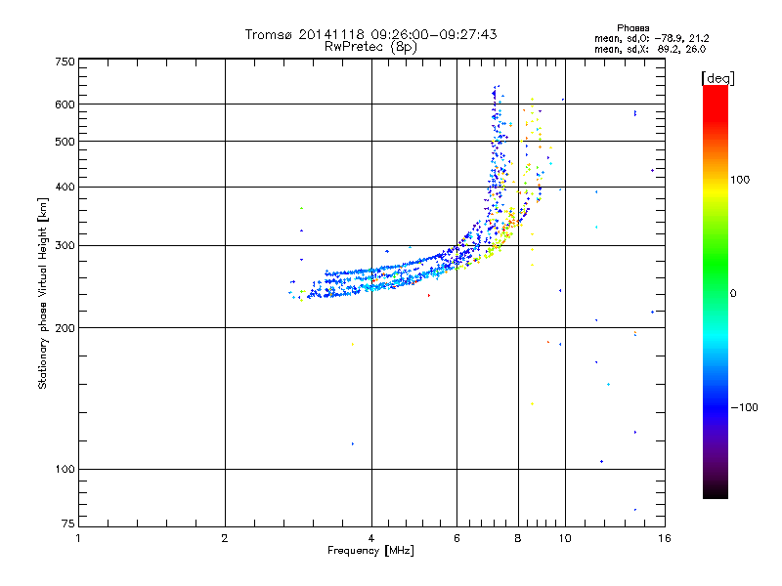
Task: Click the 300 tick label on the height axis
Action: [65, 245]
